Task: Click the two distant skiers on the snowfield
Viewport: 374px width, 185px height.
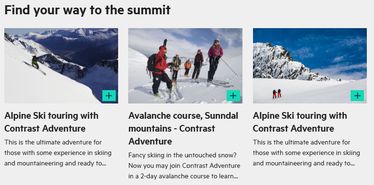Action: click(277, 94)
